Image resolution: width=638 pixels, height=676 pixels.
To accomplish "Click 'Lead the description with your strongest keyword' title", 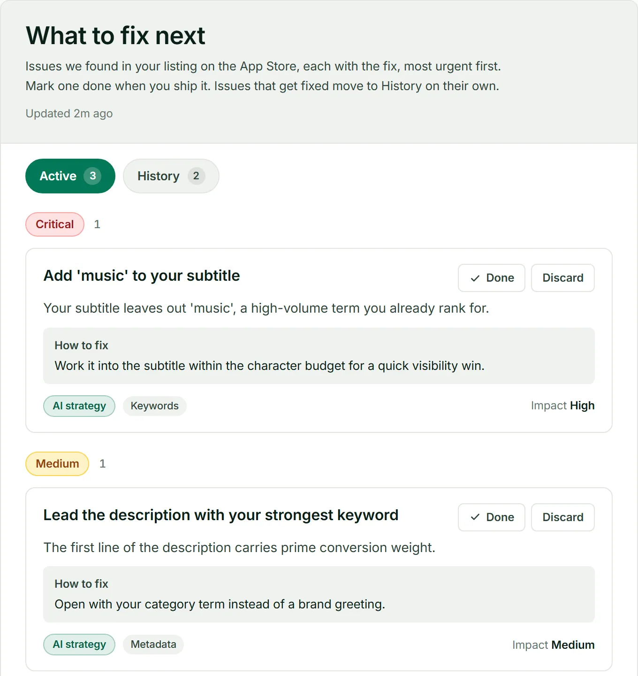I will 221,515.
